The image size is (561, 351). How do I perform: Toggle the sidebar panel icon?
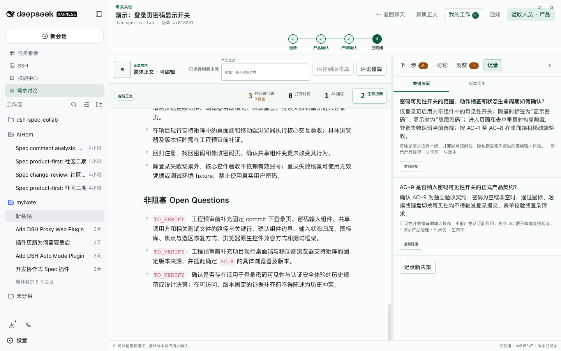(x=99, y=14)
